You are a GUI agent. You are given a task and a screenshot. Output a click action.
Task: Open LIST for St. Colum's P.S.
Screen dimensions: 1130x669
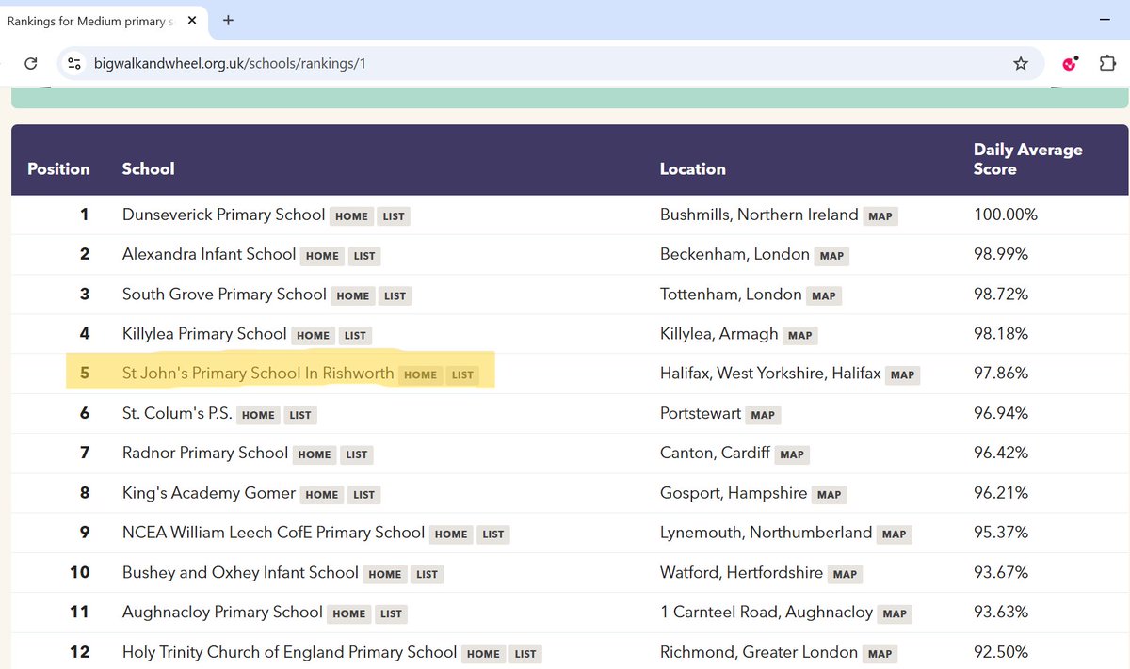(x=300, y=415)
